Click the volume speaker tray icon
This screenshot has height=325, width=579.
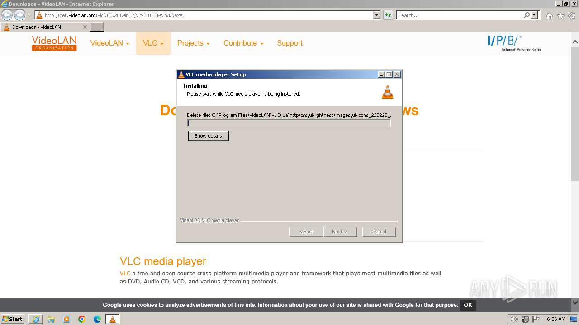click(x=514, y=319)
